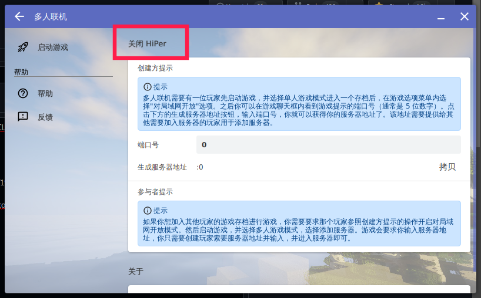This screenshot has height=298, width=481.
Task: Click the info icon in 参与者提示 hint
Action: tap(147, 211)
